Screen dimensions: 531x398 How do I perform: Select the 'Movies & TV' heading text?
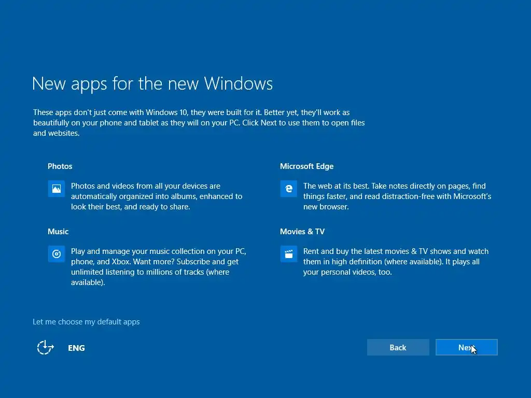click(x=302, y=232)
